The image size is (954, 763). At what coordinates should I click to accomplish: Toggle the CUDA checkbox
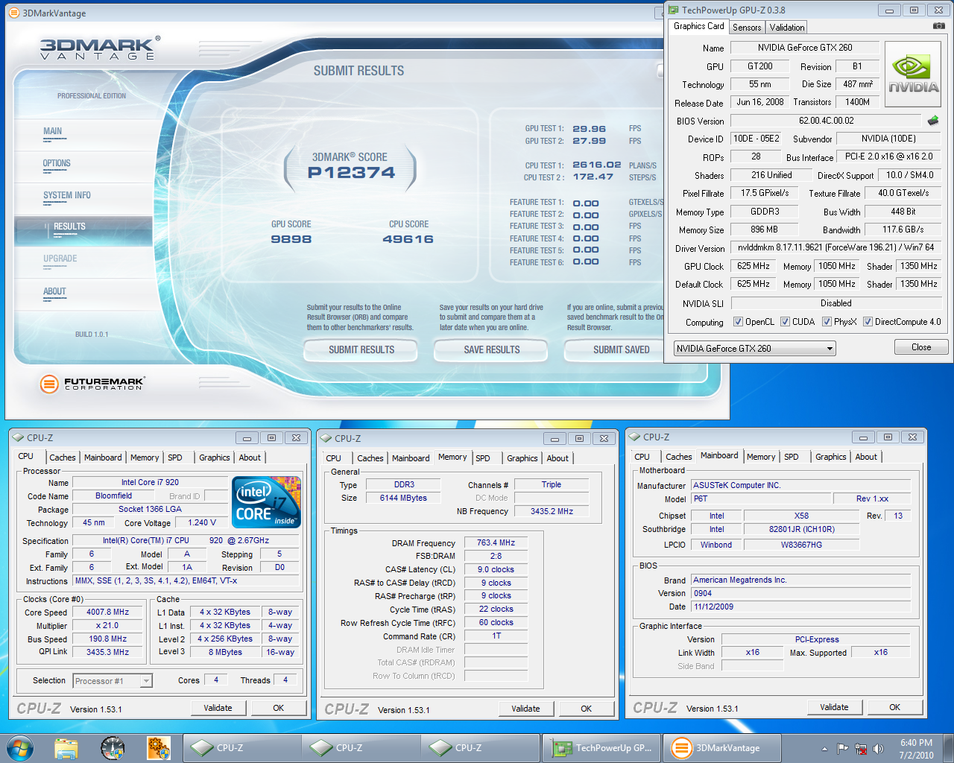click(x=785, y=322)
